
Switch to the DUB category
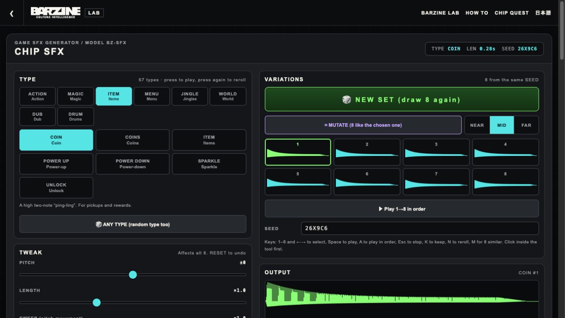point(38,117)
